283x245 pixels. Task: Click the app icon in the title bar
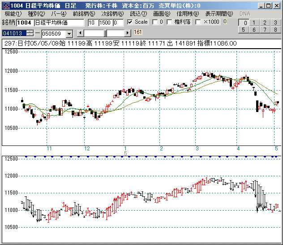click(x=5, y=5)
